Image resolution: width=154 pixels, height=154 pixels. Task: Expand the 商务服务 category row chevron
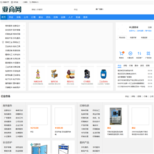point(24,26)
